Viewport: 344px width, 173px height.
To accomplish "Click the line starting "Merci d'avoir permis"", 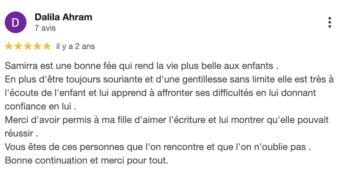I will pyautogui.click(x=167, y=120).
